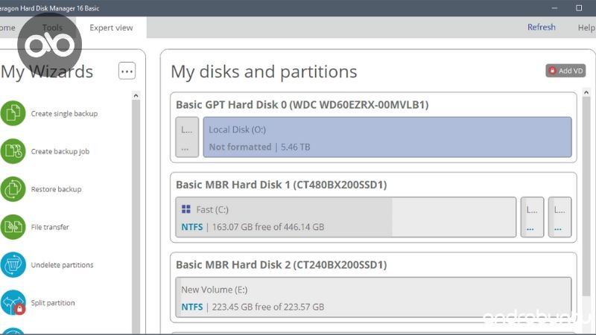Open the Help menu
596x335 pixels.
click(586, 28)
